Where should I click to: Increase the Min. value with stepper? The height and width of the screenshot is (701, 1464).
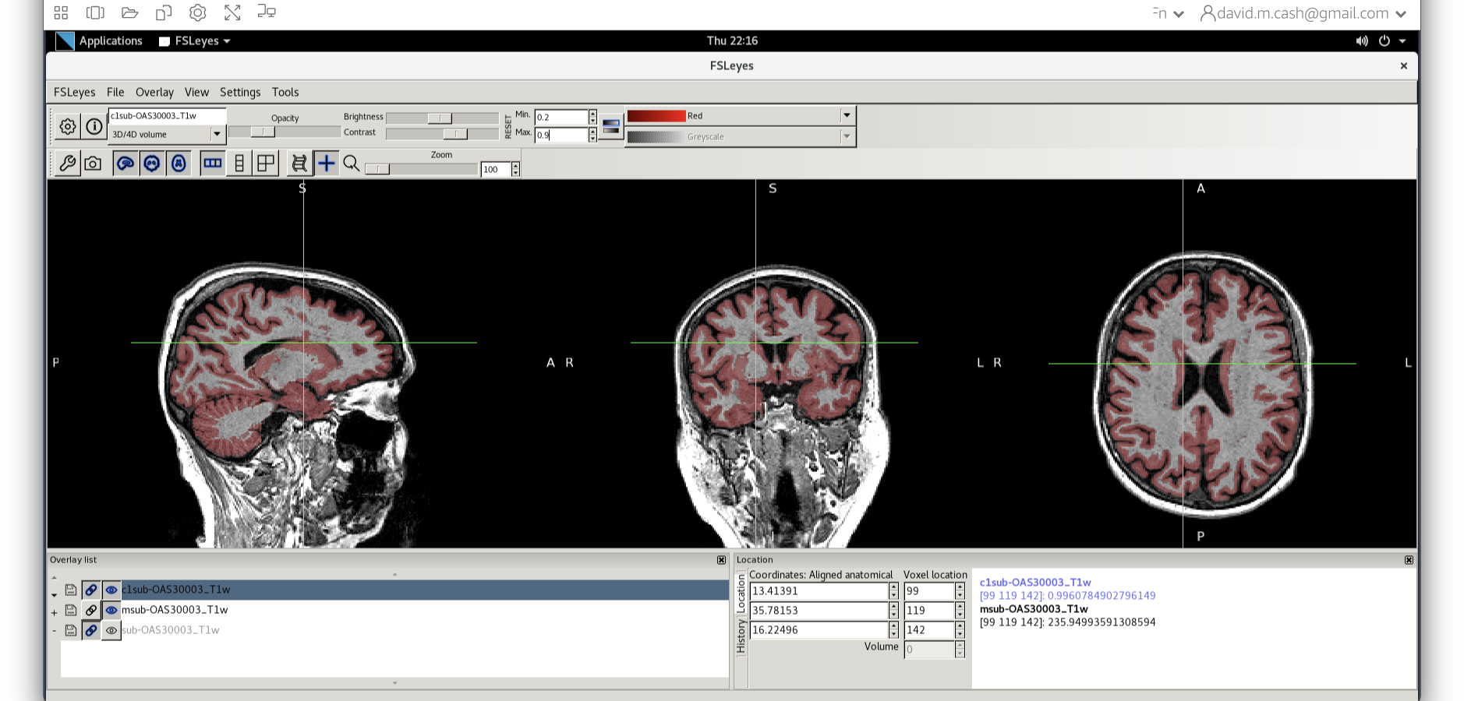coord(592,114)
